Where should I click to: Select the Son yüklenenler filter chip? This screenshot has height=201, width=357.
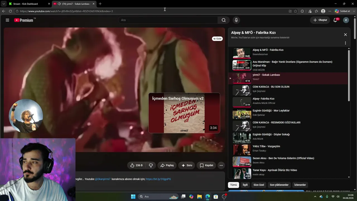tap(279, 185)
